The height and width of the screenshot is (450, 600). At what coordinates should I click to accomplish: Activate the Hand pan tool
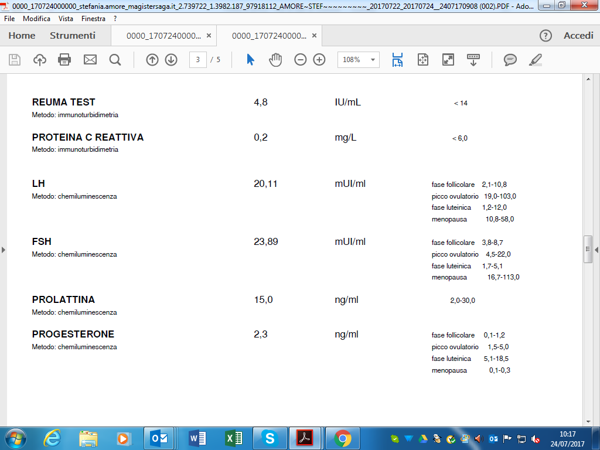[x=275, y=60]
